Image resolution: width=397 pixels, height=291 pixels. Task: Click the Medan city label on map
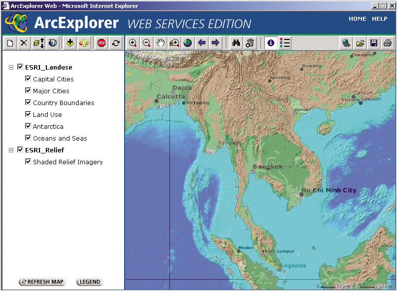(246, 248)
